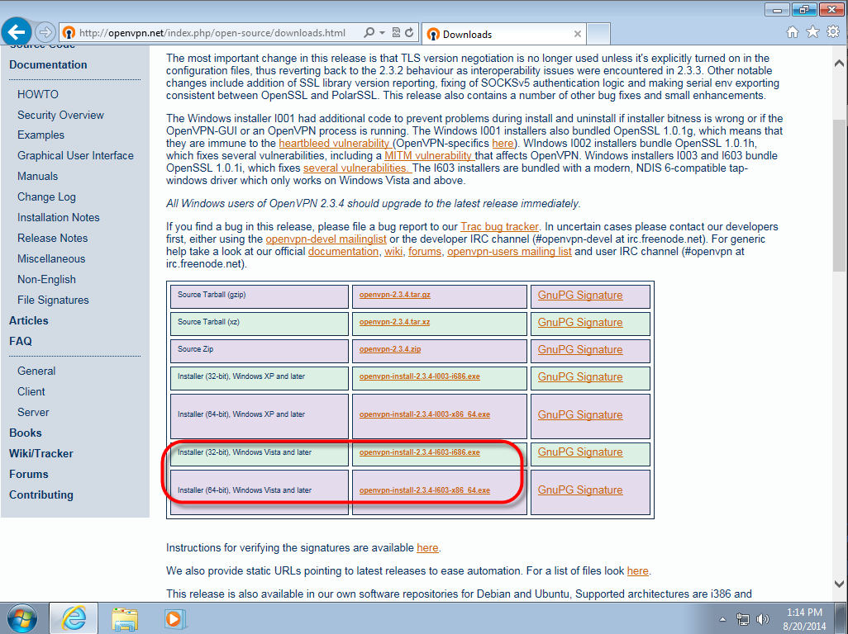The height and width of the screenshot is (634, 848).
Task: Download openvpn-2.3.4.tar.xz
Action: pyautogui.click(x=394, y=322)
